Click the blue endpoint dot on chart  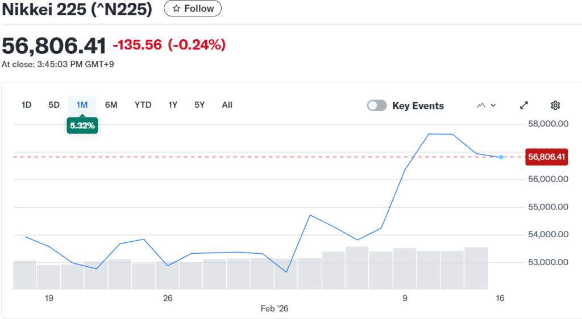[x=501, y=157]
